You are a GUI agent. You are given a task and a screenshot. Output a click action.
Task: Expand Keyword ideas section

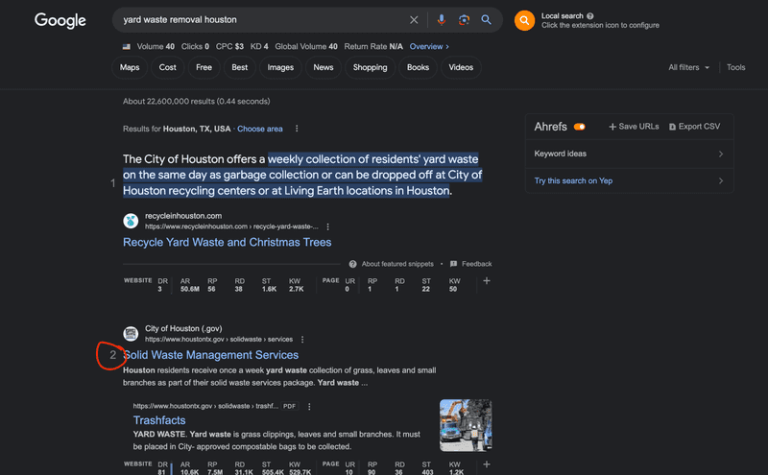point(629,154)
